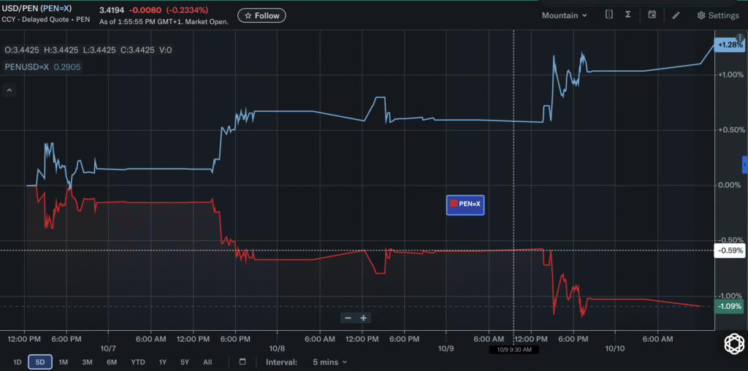The width and height of the screenshot is (748, 371).
Task: Open the sigma comparison icon
Action: point(628,15)
